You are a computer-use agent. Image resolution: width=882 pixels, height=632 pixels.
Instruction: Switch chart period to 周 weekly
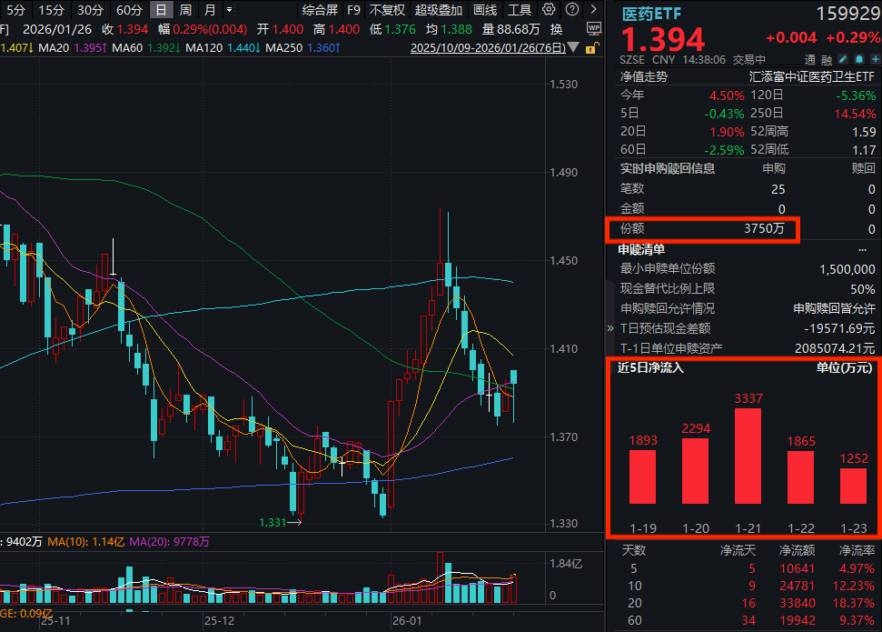[x=184, y=11]
